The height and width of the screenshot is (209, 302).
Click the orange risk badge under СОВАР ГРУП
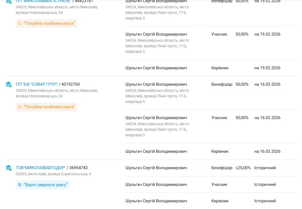pos(46,107)
